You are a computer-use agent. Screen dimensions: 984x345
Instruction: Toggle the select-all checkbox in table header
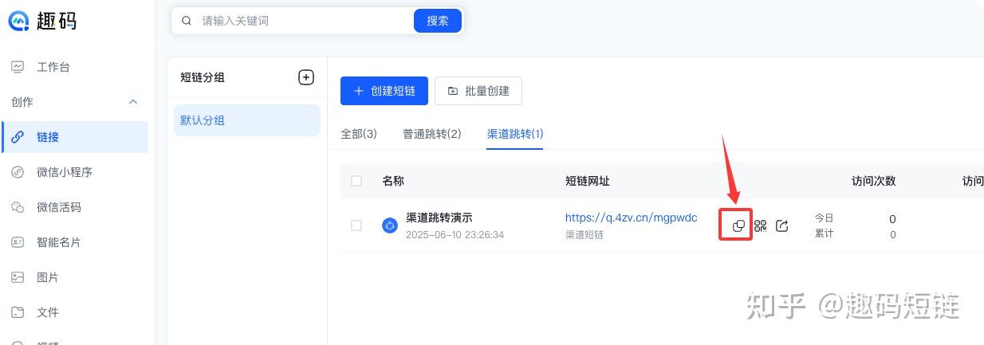[356, 181]
